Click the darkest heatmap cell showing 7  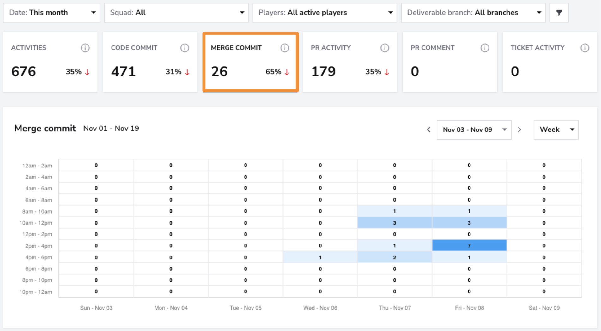click(469, 245)
